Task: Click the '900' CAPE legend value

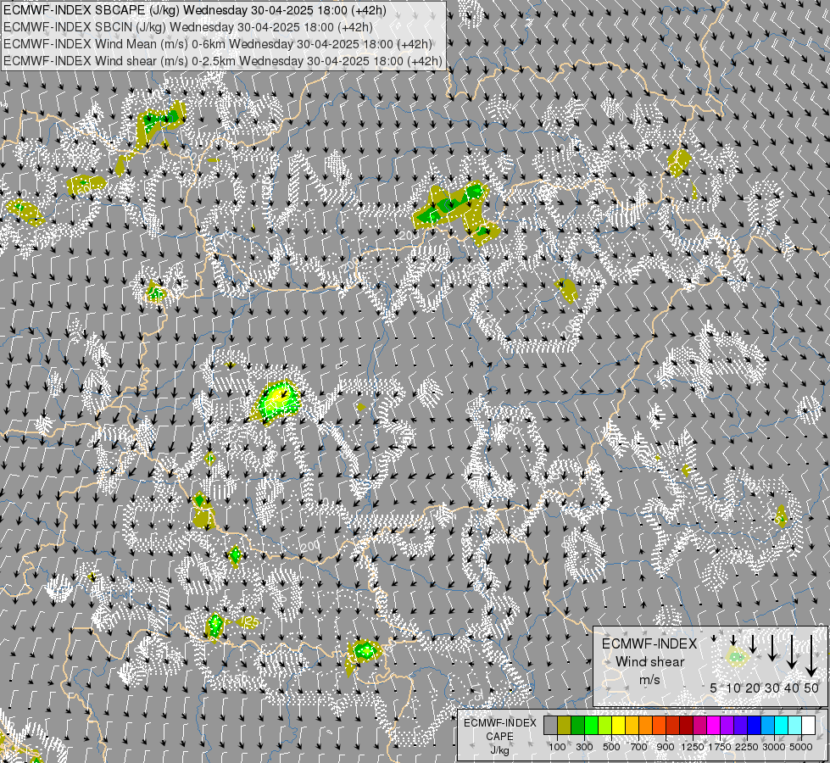Action: pos(666,747)
